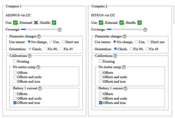Open Parameter changes help for Compass 2
Viewport: 175px width, 118px height.
[x=125, y=36]
